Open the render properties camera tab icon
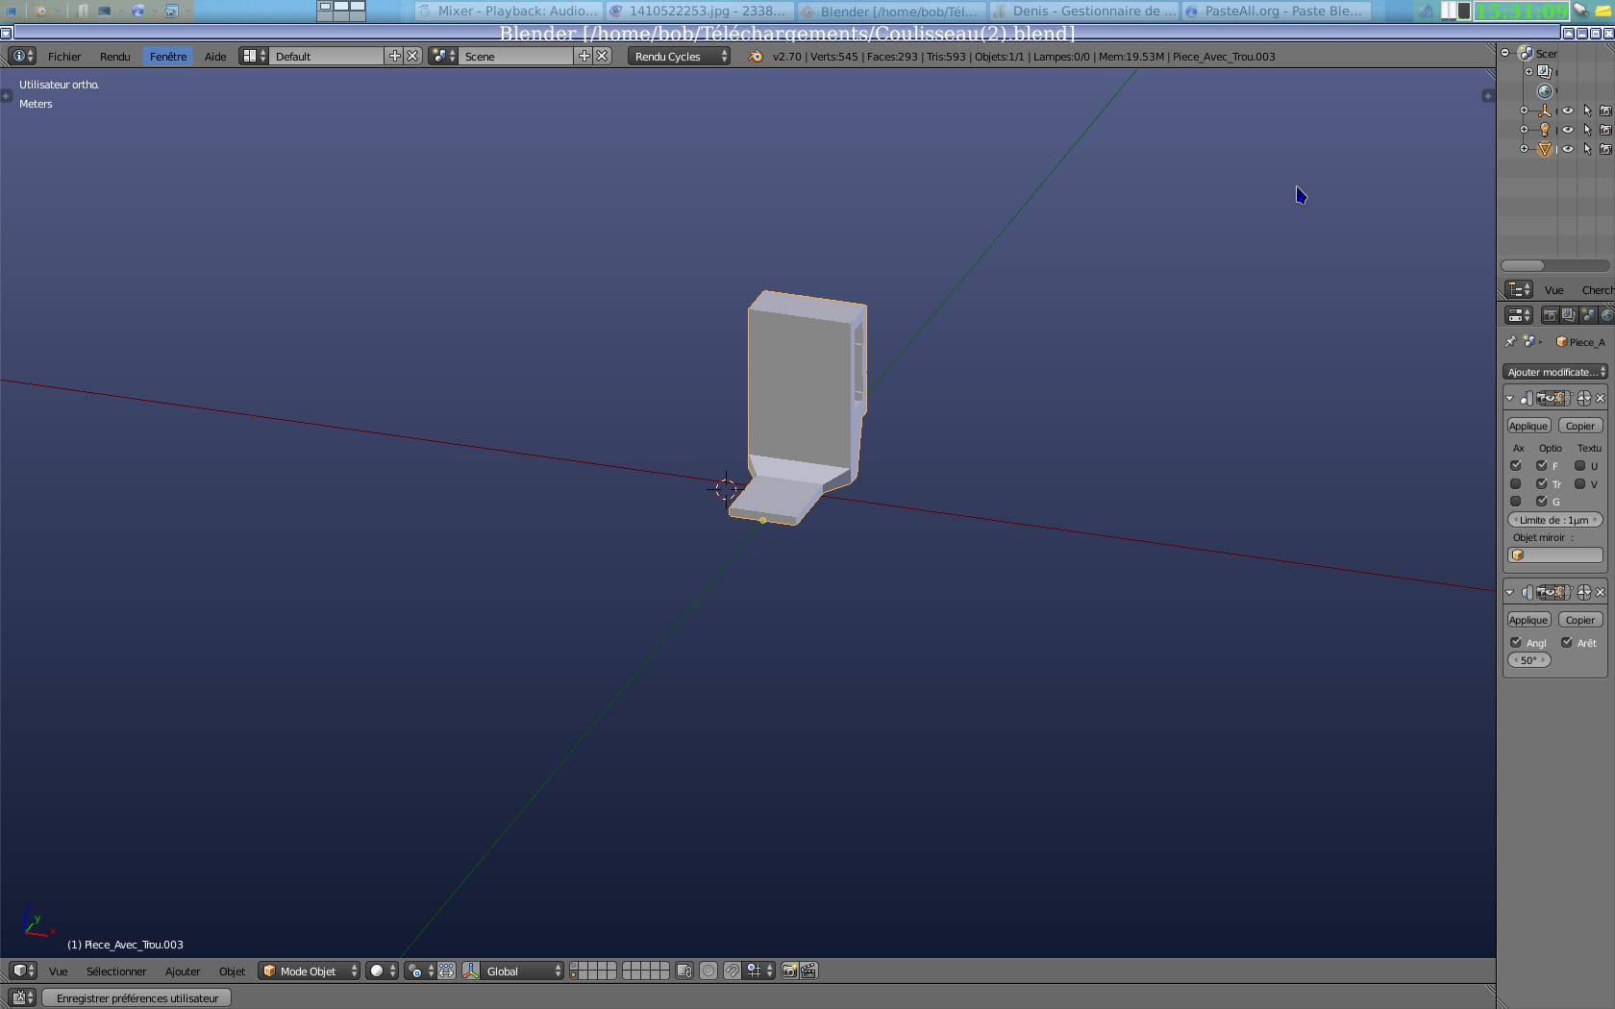The width and height of the screenshot is (1615, 1009). pyautogui.click(x=1550, y=315)
